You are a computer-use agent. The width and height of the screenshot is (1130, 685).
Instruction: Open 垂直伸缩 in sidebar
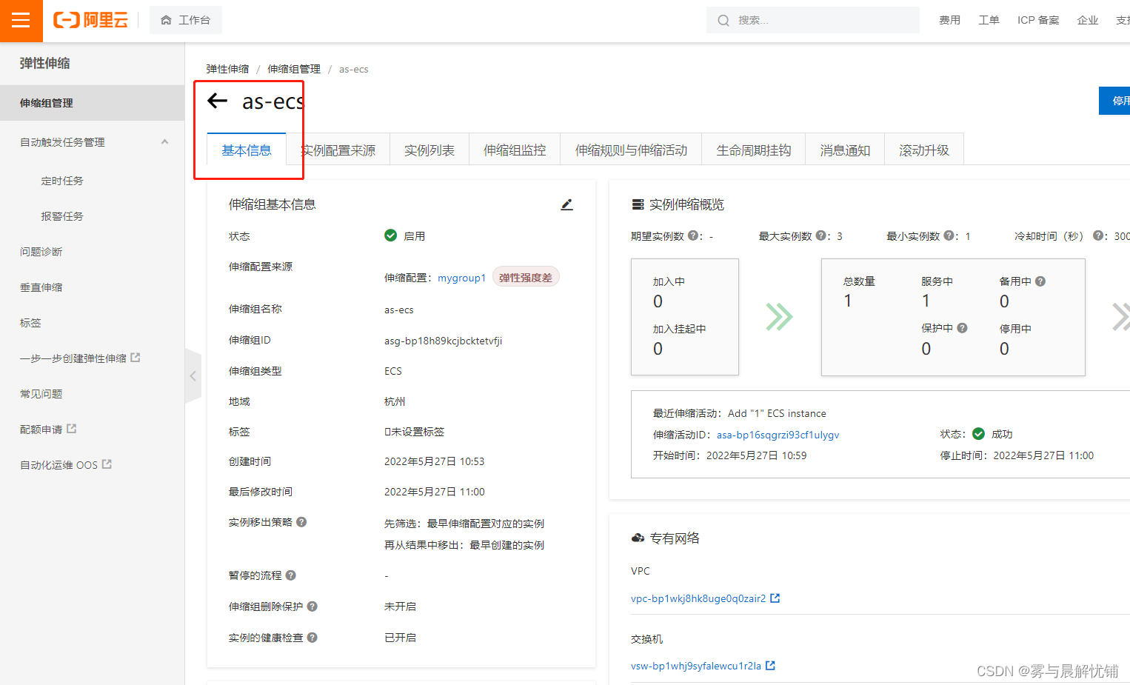click(41, 287)
